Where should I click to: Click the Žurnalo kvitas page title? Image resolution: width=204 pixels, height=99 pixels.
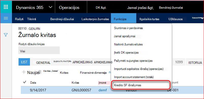click(37, 35)
